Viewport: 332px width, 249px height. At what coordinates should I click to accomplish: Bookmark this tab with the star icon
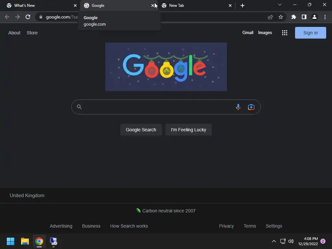point(281,17)
